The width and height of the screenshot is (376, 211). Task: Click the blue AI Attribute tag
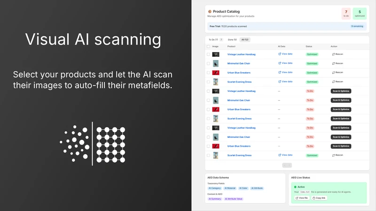pos(257,188)
